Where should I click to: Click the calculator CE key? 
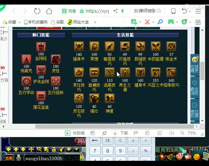point(107,140)
